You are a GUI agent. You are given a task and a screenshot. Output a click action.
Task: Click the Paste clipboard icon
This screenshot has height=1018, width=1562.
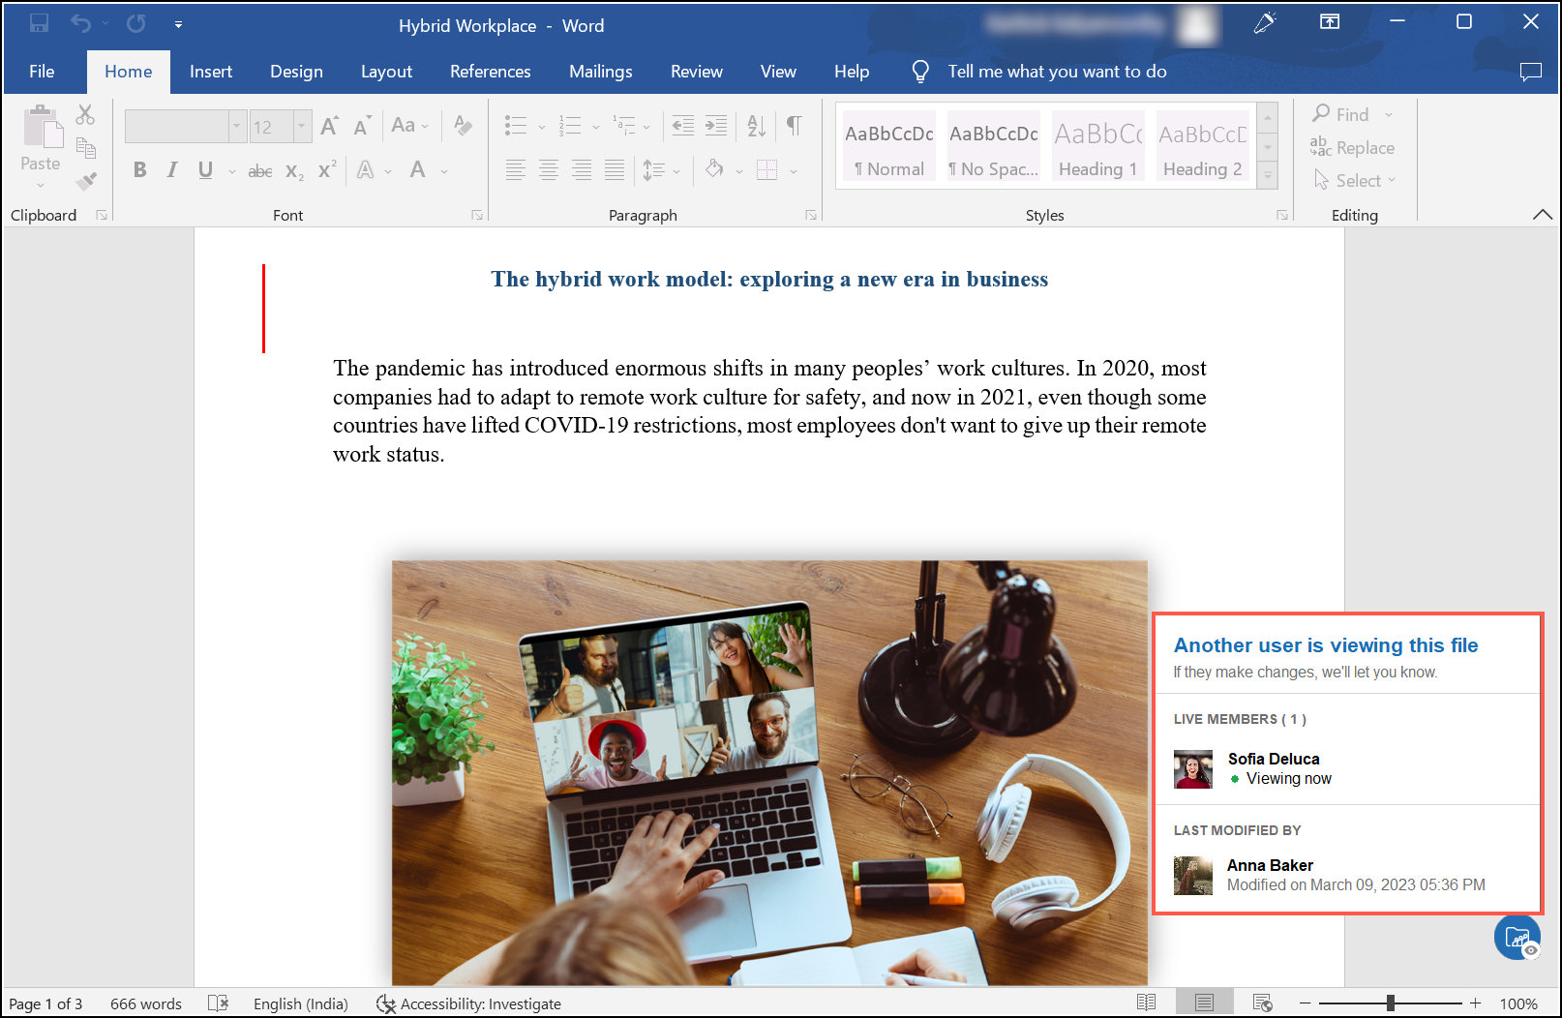pos(41,128)
